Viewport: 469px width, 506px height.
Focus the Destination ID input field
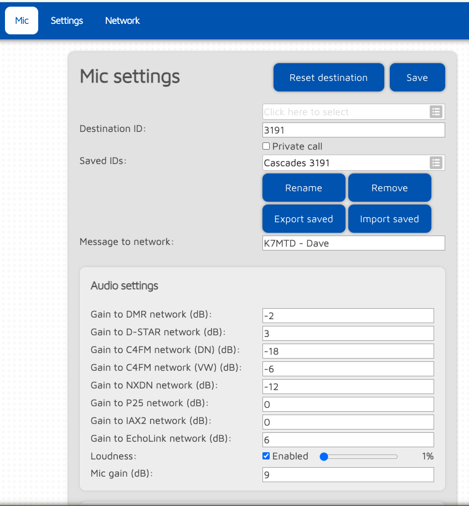(x=353, y=130)
